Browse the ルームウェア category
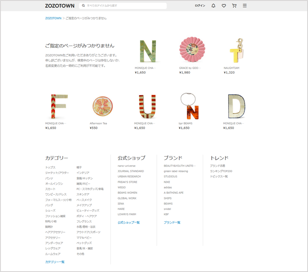This screenshot has width=308, height=272. pyautogui.click(x=53, y=254)
